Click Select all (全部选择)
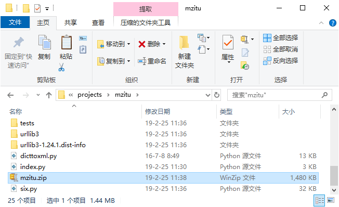339x207 pixels. click(x=280, y=38)
